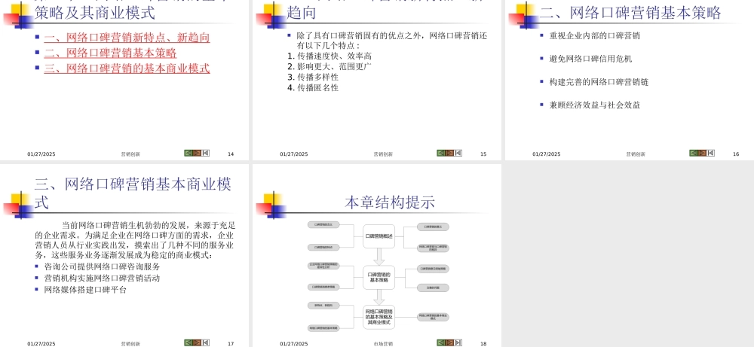Select the slide 16 thumbnail titled 二、网络口碑营销基本策略

coord(630,80)
